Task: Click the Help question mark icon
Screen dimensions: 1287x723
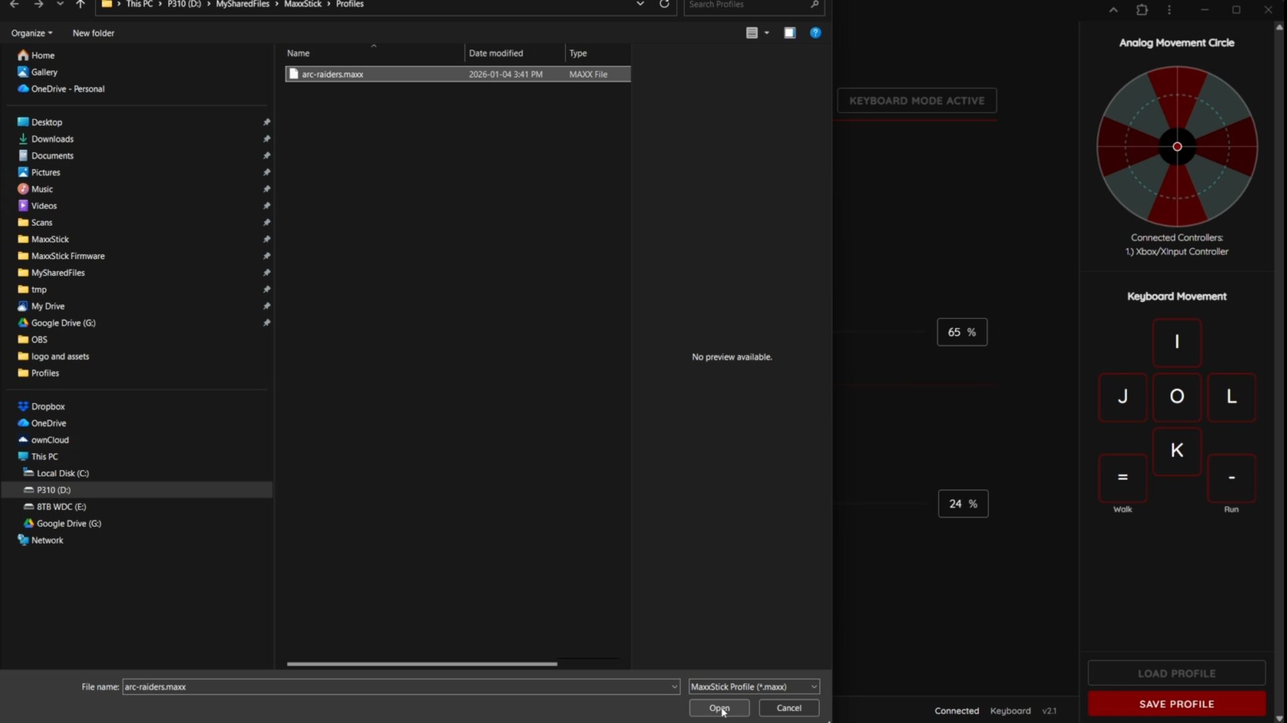Action: pos(815,33)
